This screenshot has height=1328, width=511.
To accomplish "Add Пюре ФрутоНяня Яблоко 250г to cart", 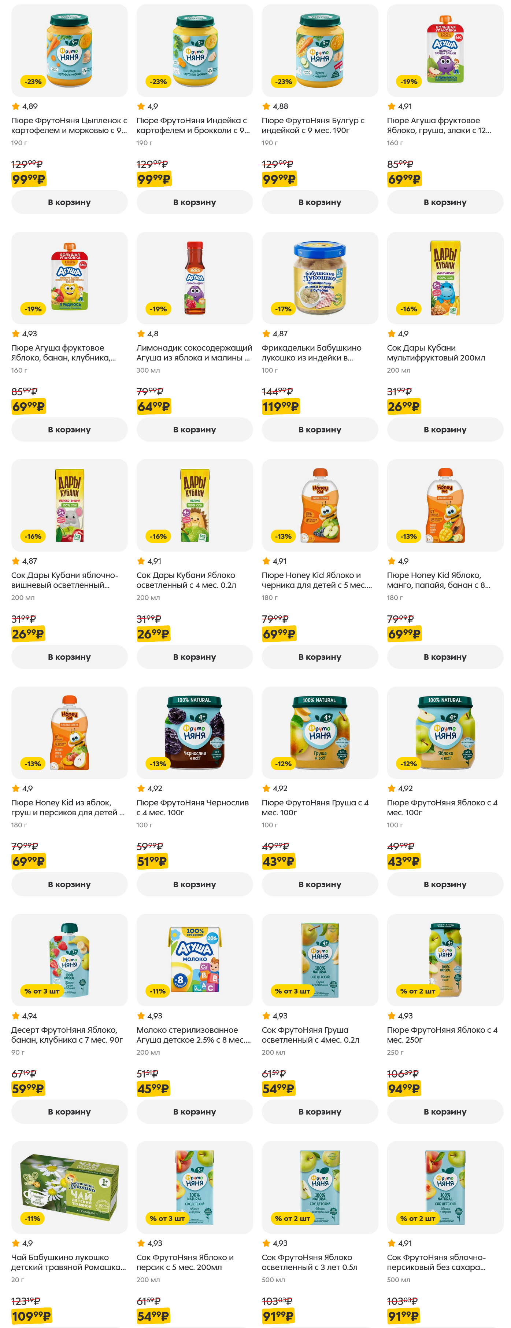I will tap(445, 1112).
